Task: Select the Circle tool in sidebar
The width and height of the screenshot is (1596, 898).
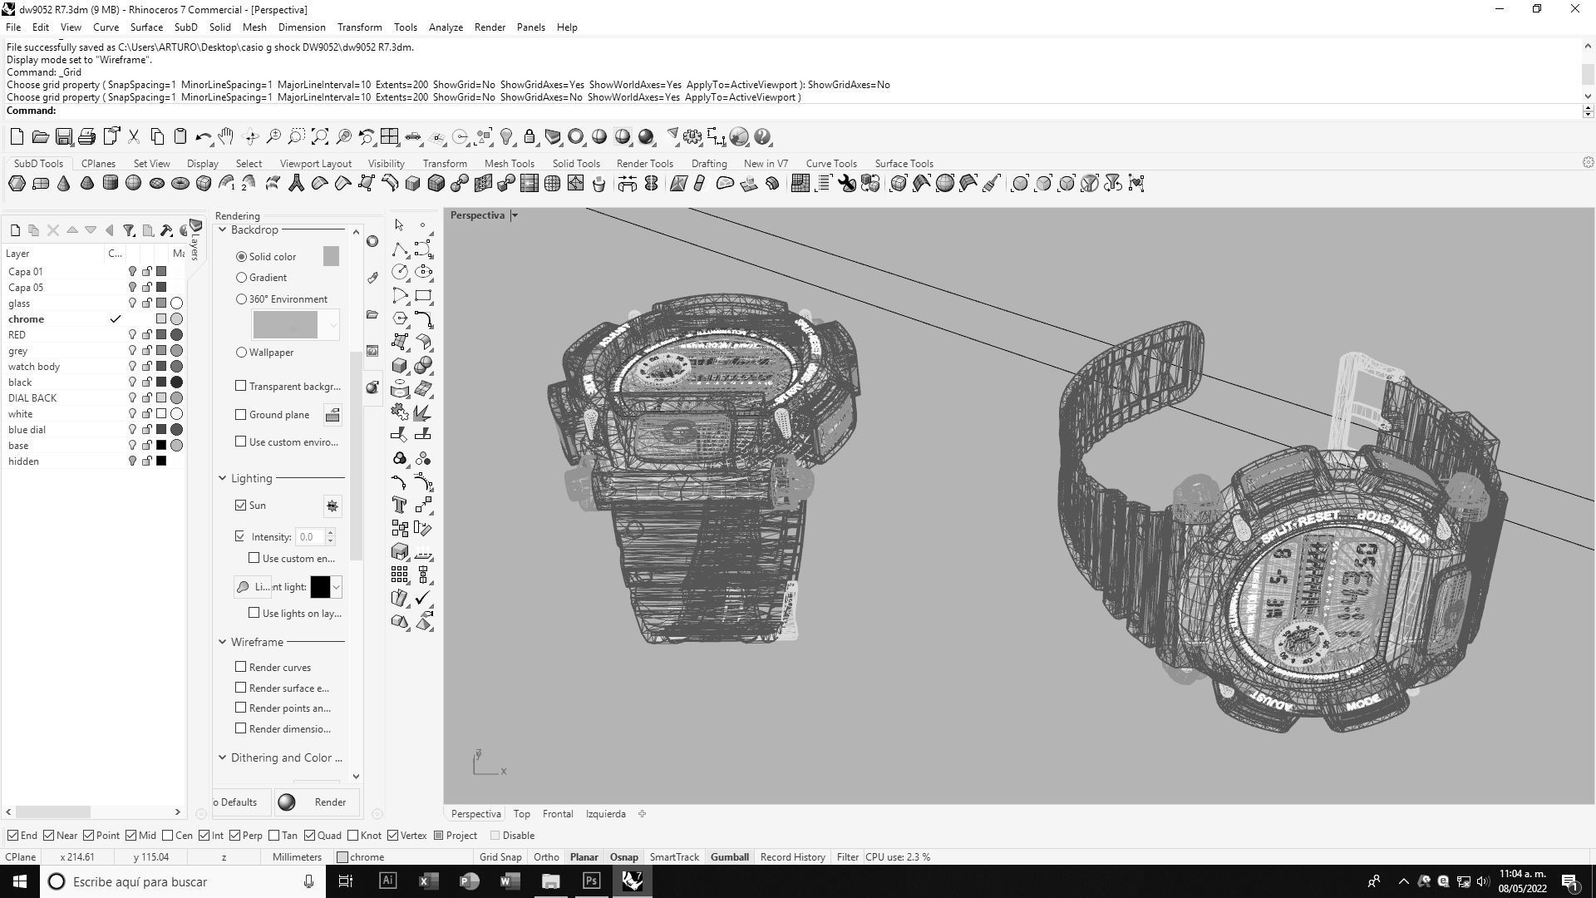Action: pos(400,272)
